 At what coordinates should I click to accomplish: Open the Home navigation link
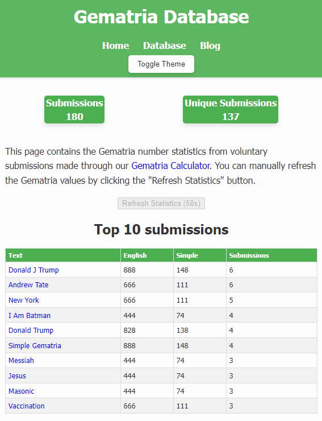[115, 46]
